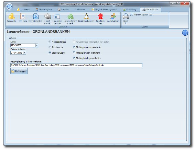Viewport: 195px width, 150px height.
Task: Toggle Medtag pensions overførsler checkbox
Action: pos(74,47)
